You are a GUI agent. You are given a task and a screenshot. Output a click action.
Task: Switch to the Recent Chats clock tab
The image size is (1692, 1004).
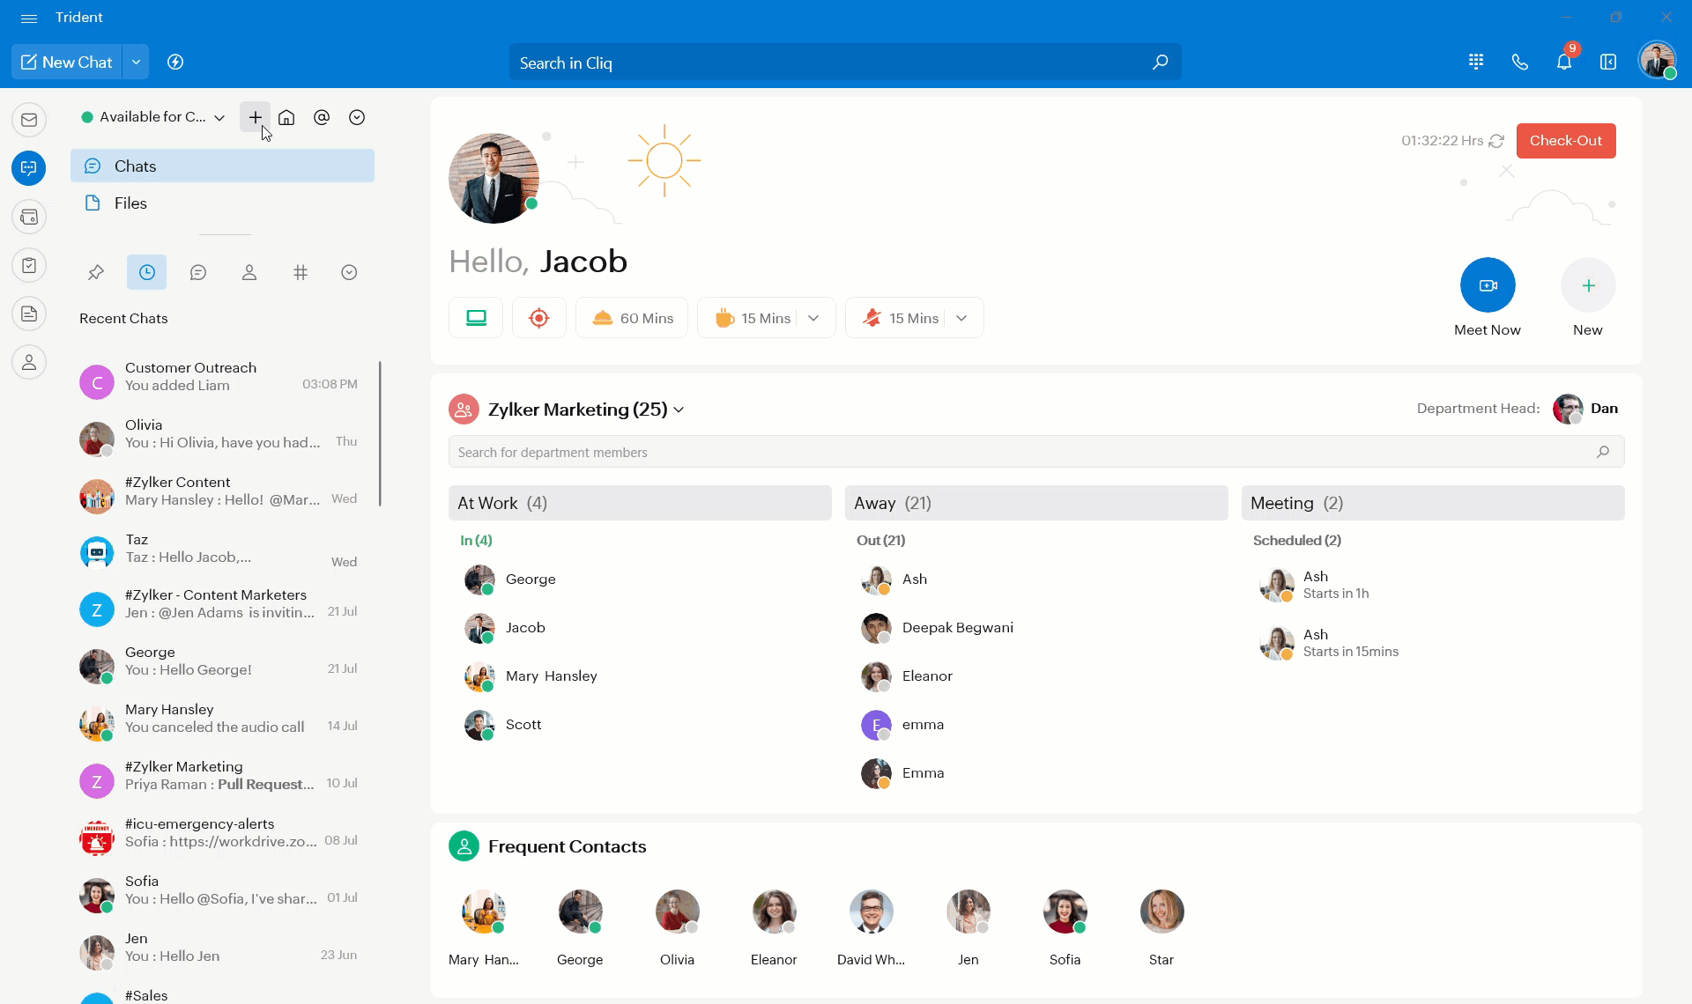tap(146, 272)
